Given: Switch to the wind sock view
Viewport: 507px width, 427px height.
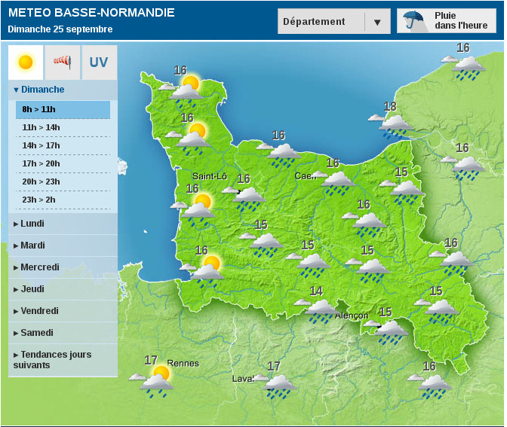Looking at the screenshot, I should point(62,62).
